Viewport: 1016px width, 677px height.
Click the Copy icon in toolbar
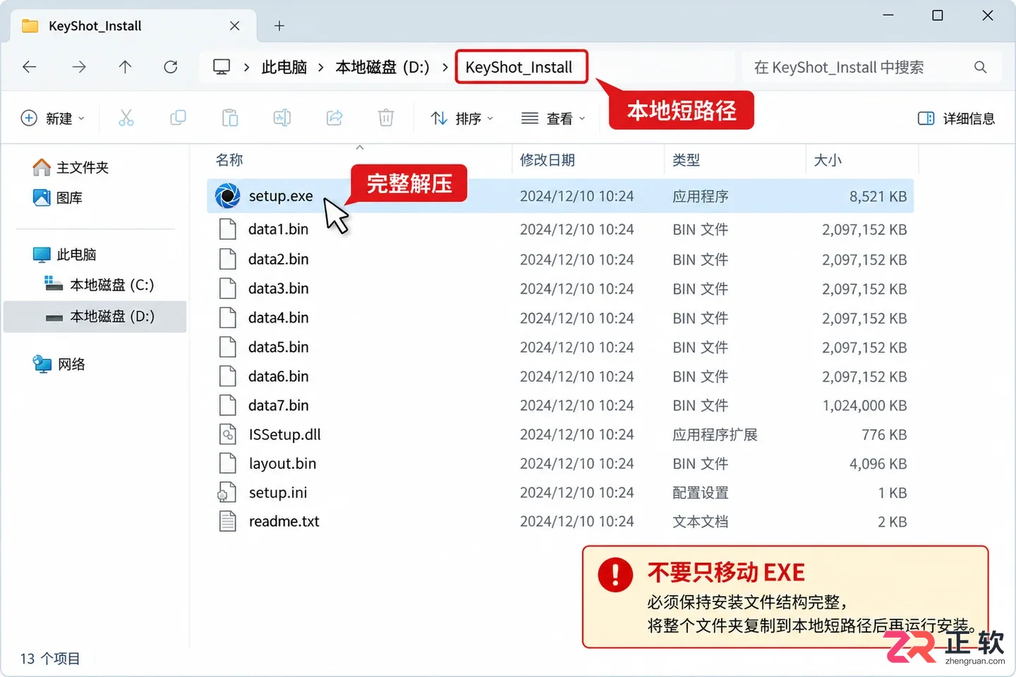[x=179, y=118]
